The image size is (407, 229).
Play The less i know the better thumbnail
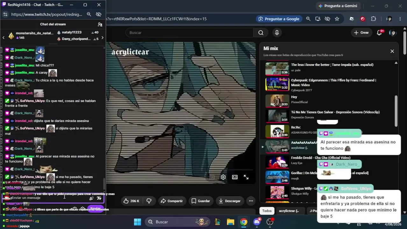tap(277, 68)
